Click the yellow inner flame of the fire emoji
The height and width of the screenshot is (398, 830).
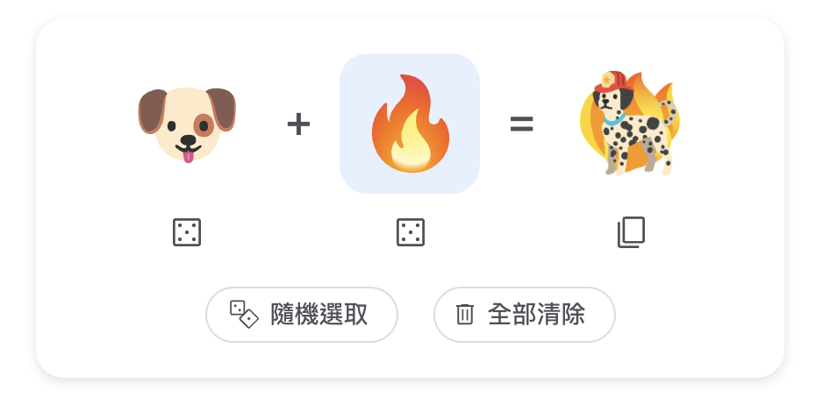(x=411, y=148)
